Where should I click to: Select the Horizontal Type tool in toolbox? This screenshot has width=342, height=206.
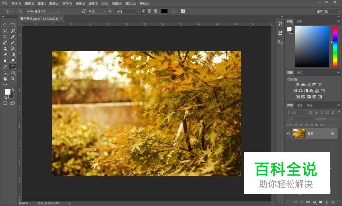coord(13,67)
